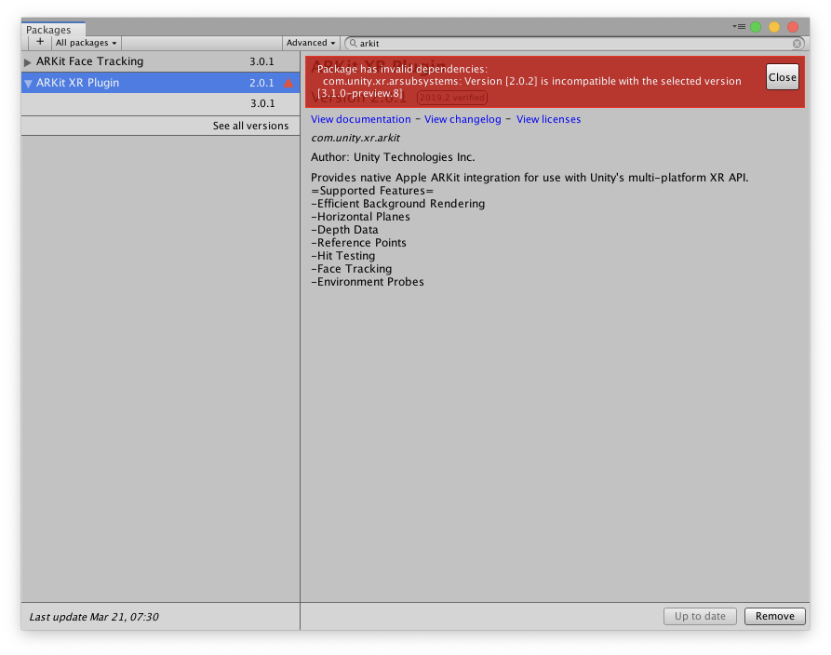Click the red window close button
Image resolution: width=831 pixels, height=655 pixels.
[793, 27]
